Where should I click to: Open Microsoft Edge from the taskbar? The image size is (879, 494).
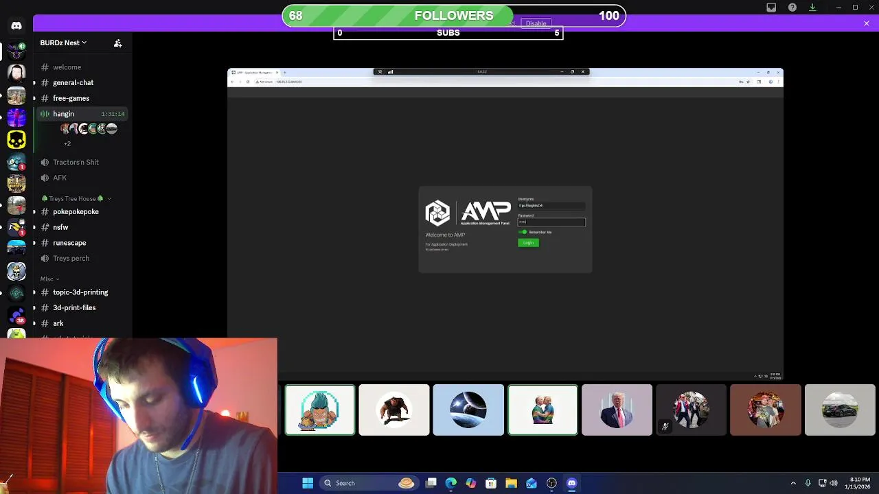(x=450, y=483)
